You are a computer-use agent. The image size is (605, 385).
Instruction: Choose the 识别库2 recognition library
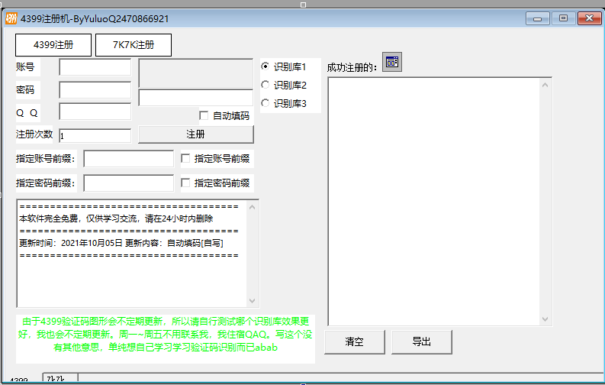(265, 85)
